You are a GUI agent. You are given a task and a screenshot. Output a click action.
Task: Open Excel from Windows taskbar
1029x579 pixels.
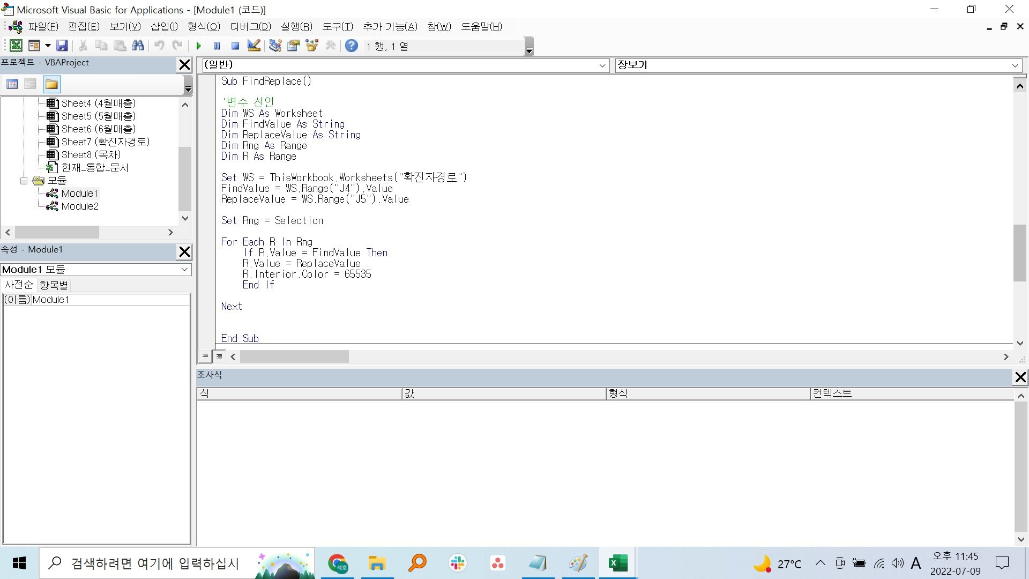617,563
